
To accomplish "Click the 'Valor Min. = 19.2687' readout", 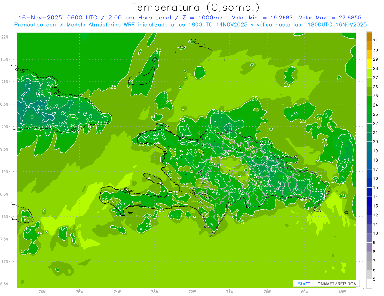I will [x=262, y=18].
